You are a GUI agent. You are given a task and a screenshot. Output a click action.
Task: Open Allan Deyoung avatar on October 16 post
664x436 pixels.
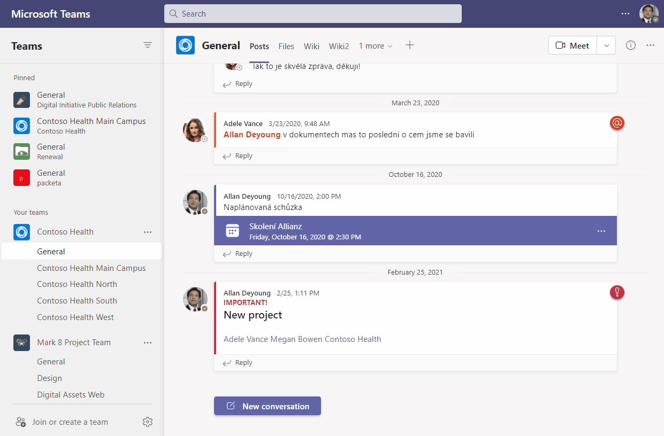tap(195, 202)
